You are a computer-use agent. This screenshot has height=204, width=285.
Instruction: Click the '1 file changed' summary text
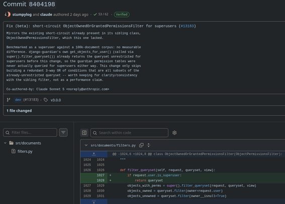pyautogui.click(x=19, y=111)
